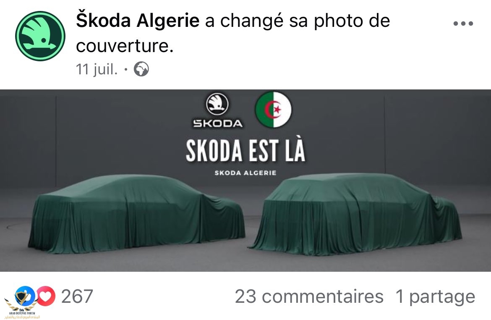Click the 'a changé sa photo de couverture' text

[233, 33]
